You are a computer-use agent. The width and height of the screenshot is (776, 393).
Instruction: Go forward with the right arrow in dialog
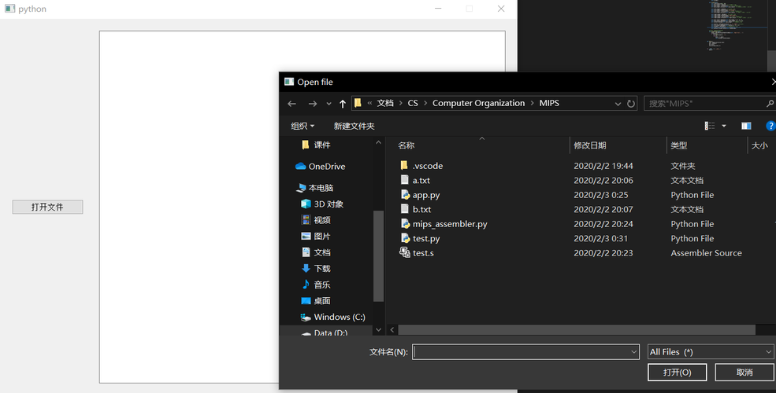[312, 104]
